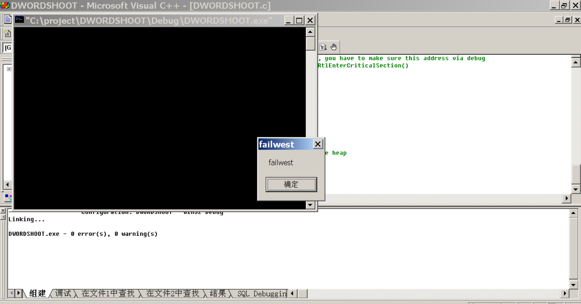
Task: Close the output panel with the small X
Action: click(x=3, y=211)
